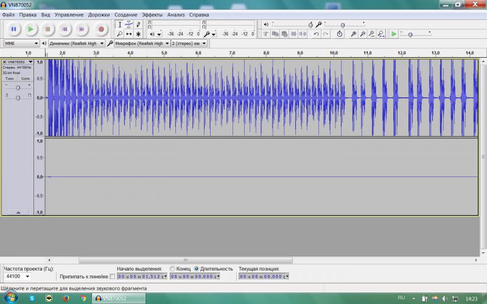Select the Envelope tool
This screenshot has width=487, height=304.
[x=128, y=24]
